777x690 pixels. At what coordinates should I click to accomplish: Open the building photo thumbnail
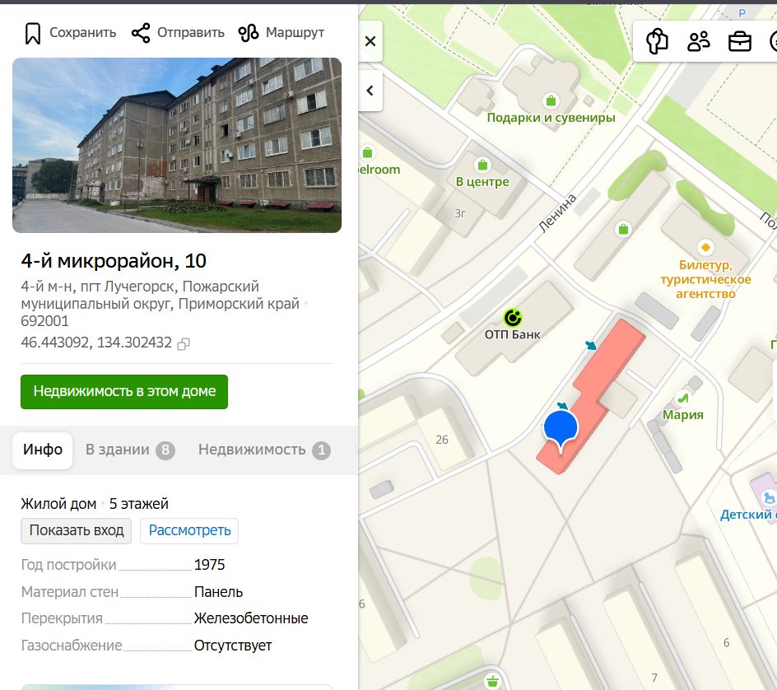pyautogui.click(x=177, y=145)
